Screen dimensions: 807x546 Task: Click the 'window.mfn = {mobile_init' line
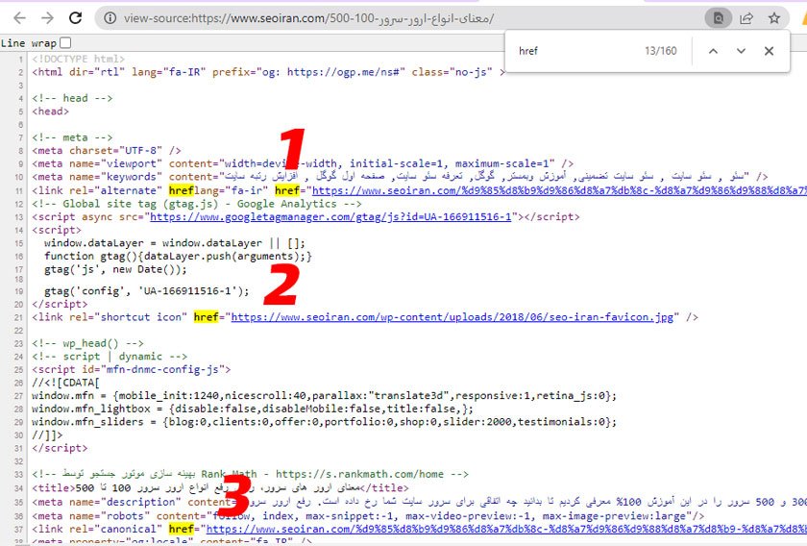click(x=325, y=396)
